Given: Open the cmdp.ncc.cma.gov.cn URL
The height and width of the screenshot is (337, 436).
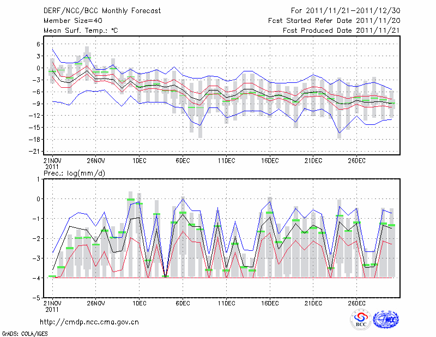Looking at the screenshot, I should click(89, 322).
